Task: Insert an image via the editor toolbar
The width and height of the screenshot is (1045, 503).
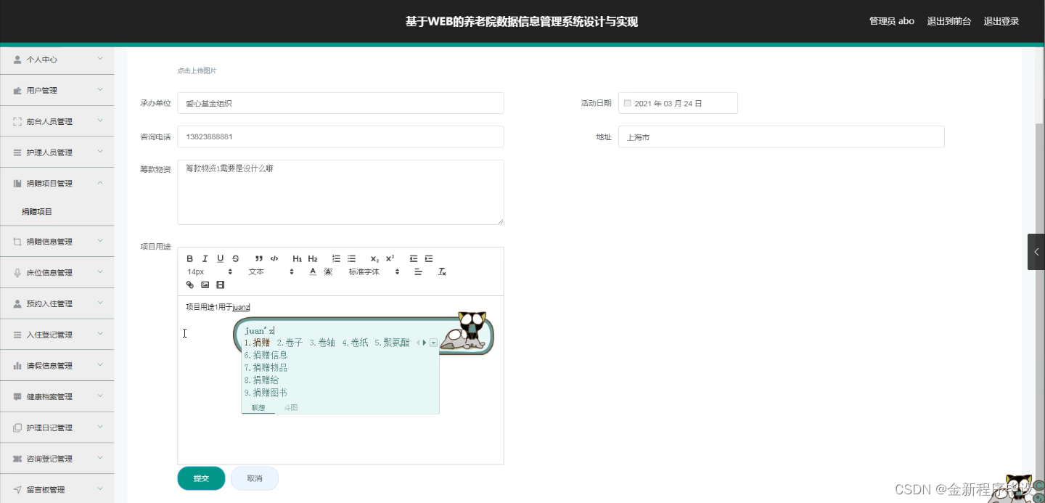Action: click(205, 285)
